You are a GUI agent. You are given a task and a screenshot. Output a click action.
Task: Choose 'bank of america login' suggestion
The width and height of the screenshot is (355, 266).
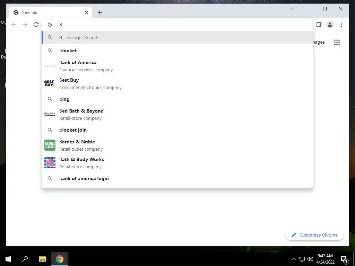[x=177, y=178]
